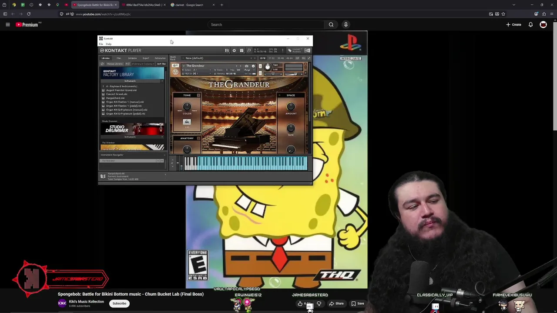Open the Kontakt File menu

(101, 44)
